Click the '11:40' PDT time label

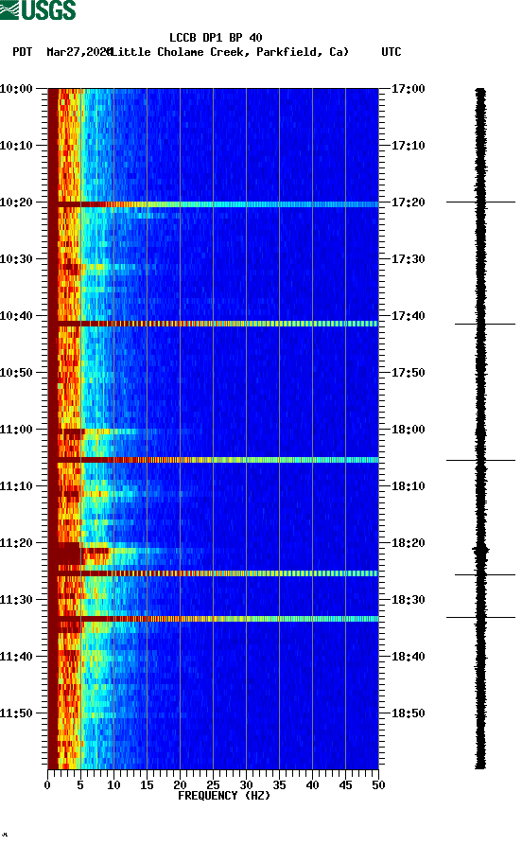[16, 657]
